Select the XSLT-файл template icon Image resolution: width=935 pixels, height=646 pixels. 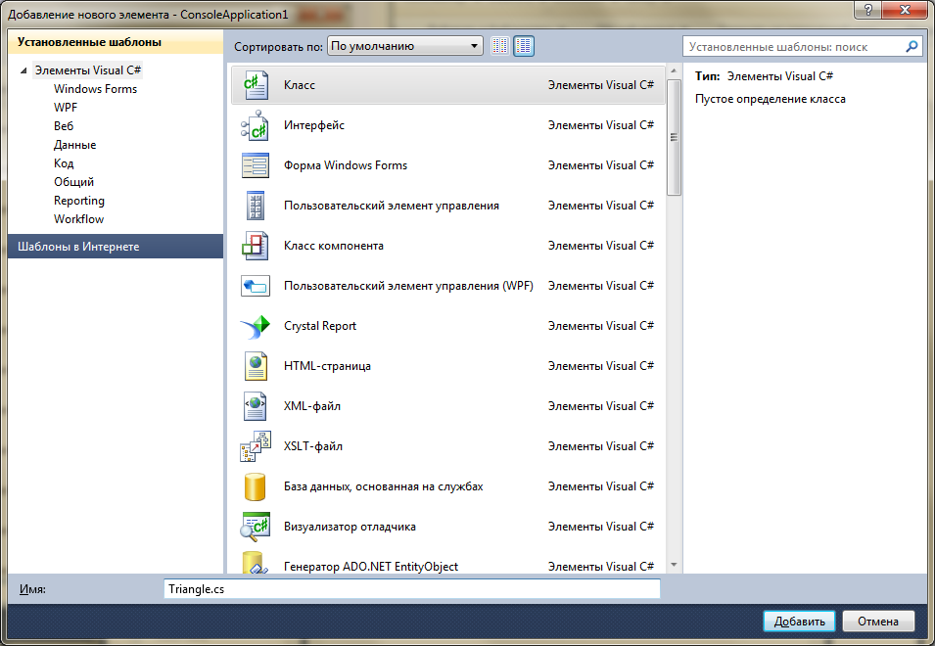(255, 446)
